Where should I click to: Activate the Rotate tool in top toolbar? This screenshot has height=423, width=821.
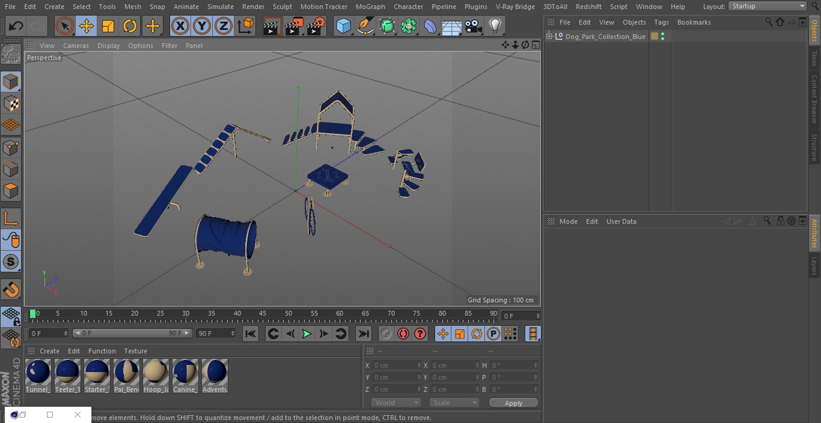pyautogui.click(x=130, y=26)
